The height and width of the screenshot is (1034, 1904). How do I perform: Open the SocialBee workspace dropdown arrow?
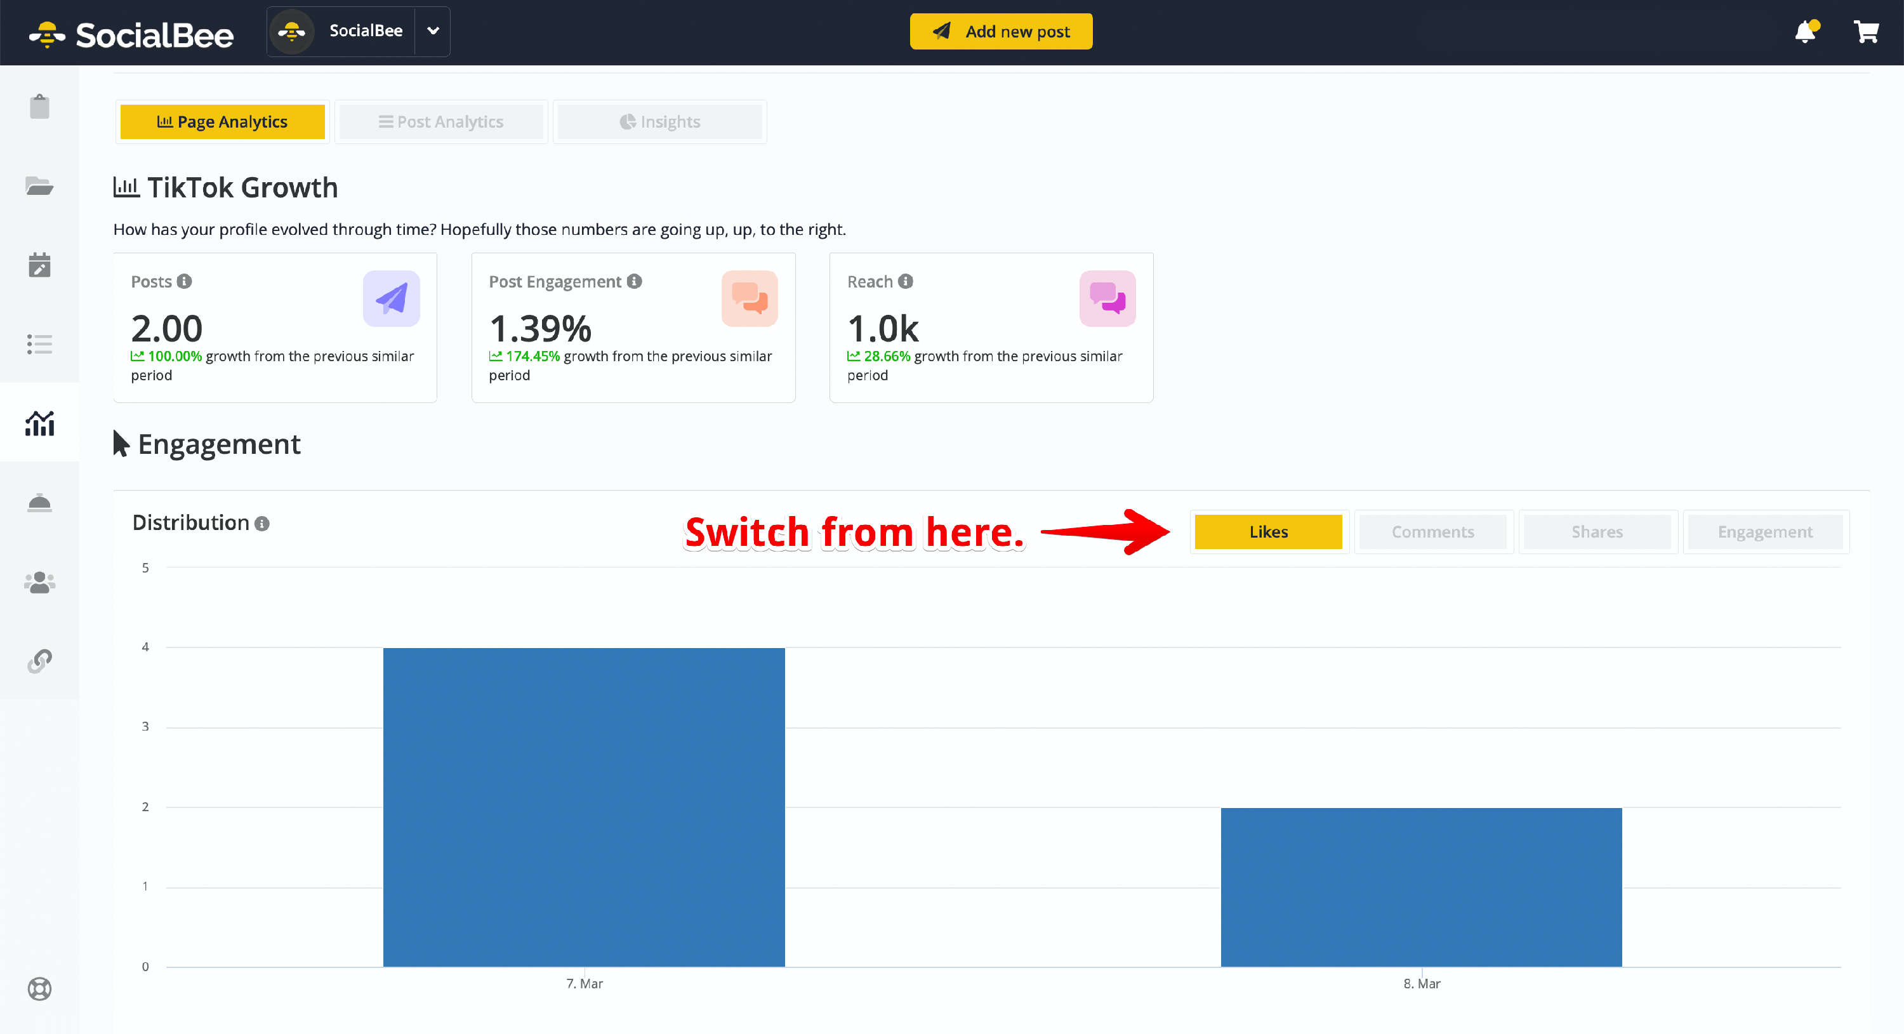433,31
